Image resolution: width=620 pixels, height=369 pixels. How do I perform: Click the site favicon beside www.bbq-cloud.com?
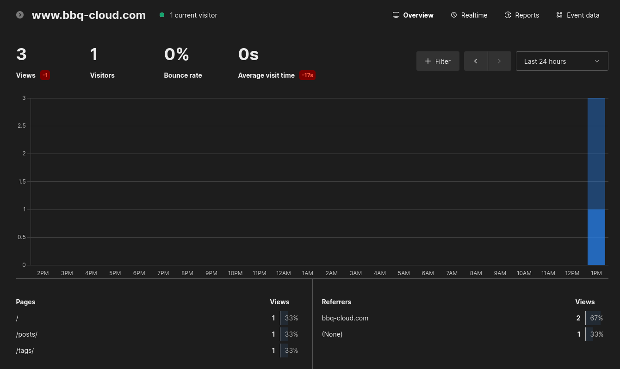pyautogui.click(x=20, y=15)
